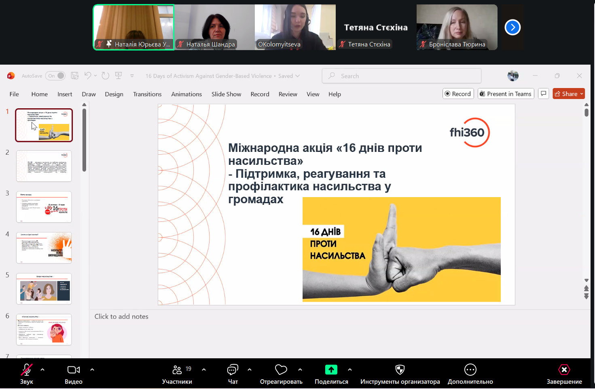Expand audio options arrow next to Звук
Screen dimensions: 595x389
tap(42, 370)
